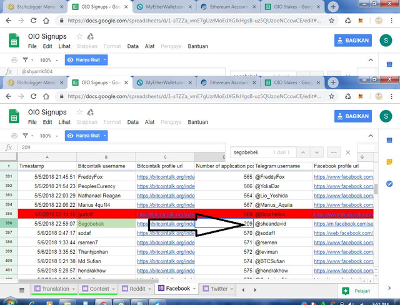Screen dimensions: 400x305
Task: Open the Translation sheet tab dropdown arrow
Action: pos(74,289)
